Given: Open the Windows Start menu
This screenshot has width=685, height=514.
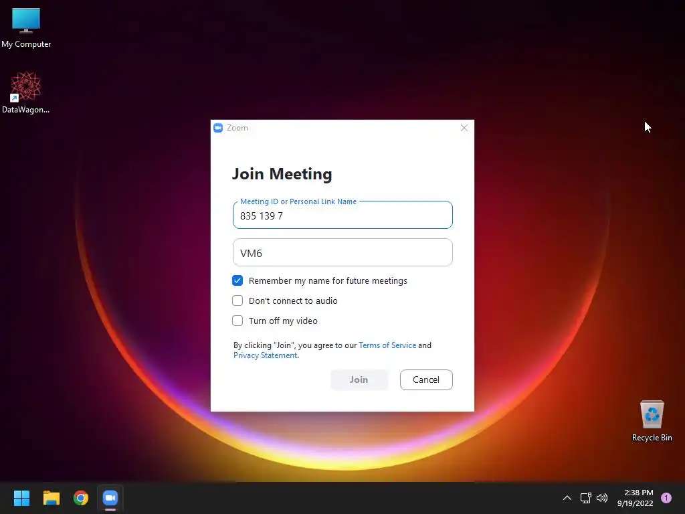Looking at the screenshot, I should tap(21, 498).
